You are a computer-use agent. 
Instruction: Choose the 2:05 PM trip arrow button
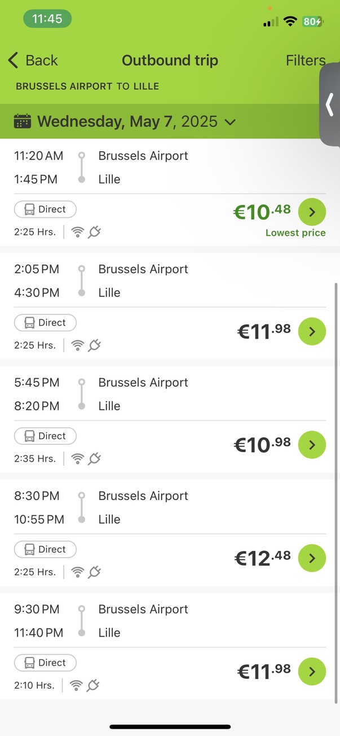point(312,331)
